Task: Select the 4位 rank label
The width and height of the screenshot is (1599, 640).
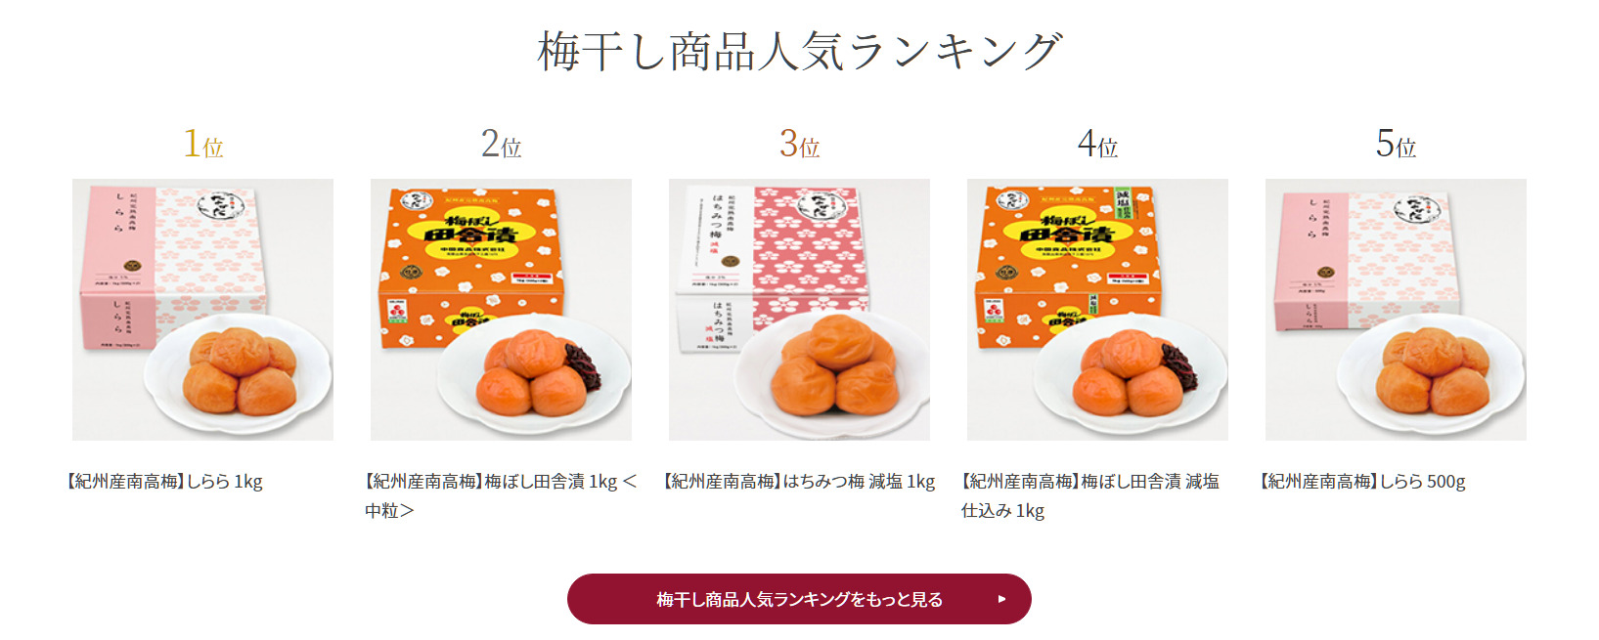Action: (1097, 144)
